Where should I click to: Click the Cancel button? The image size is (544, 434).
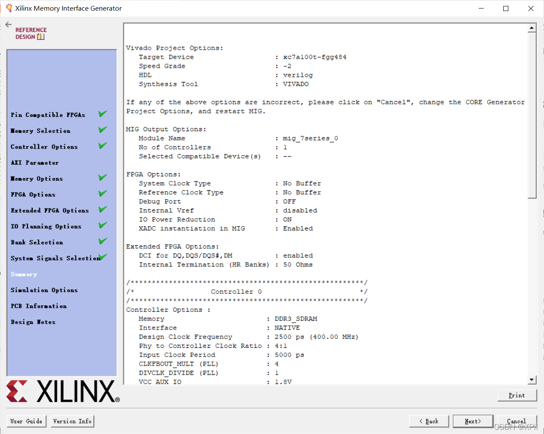[516, 421]
